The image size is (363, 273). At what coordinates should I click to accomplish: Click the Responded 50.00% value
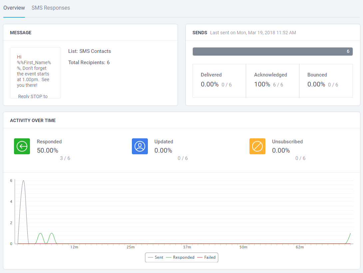coord(48,151)
